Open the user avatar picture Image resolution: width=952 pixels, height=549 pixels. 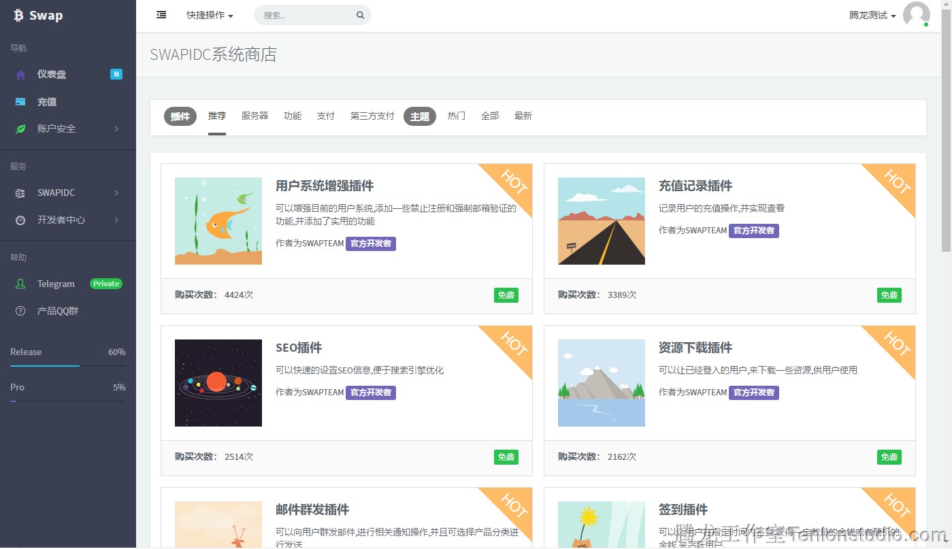point(916,14)
